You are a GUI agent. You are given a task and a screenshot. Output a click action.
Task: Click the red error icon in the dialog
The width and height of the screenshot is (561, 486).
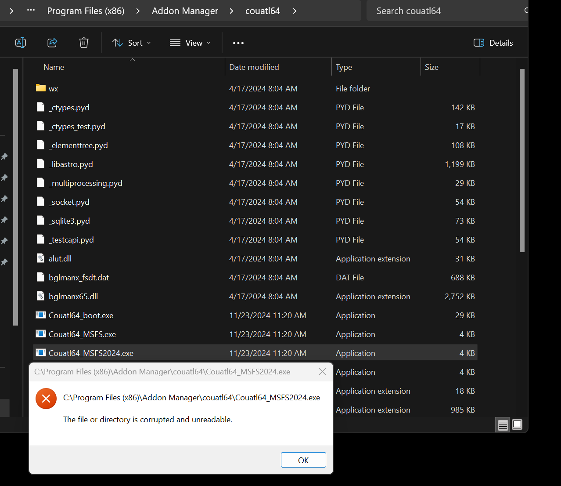coord(46,398)
